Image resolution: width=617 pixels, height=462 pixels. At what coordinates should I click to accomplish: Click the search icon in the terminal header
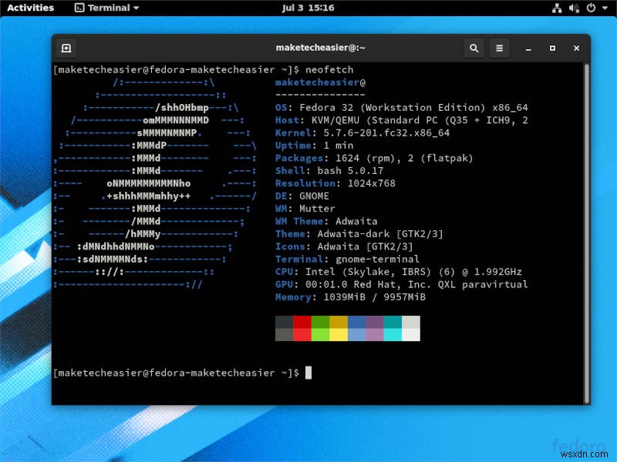coord(474,48)
